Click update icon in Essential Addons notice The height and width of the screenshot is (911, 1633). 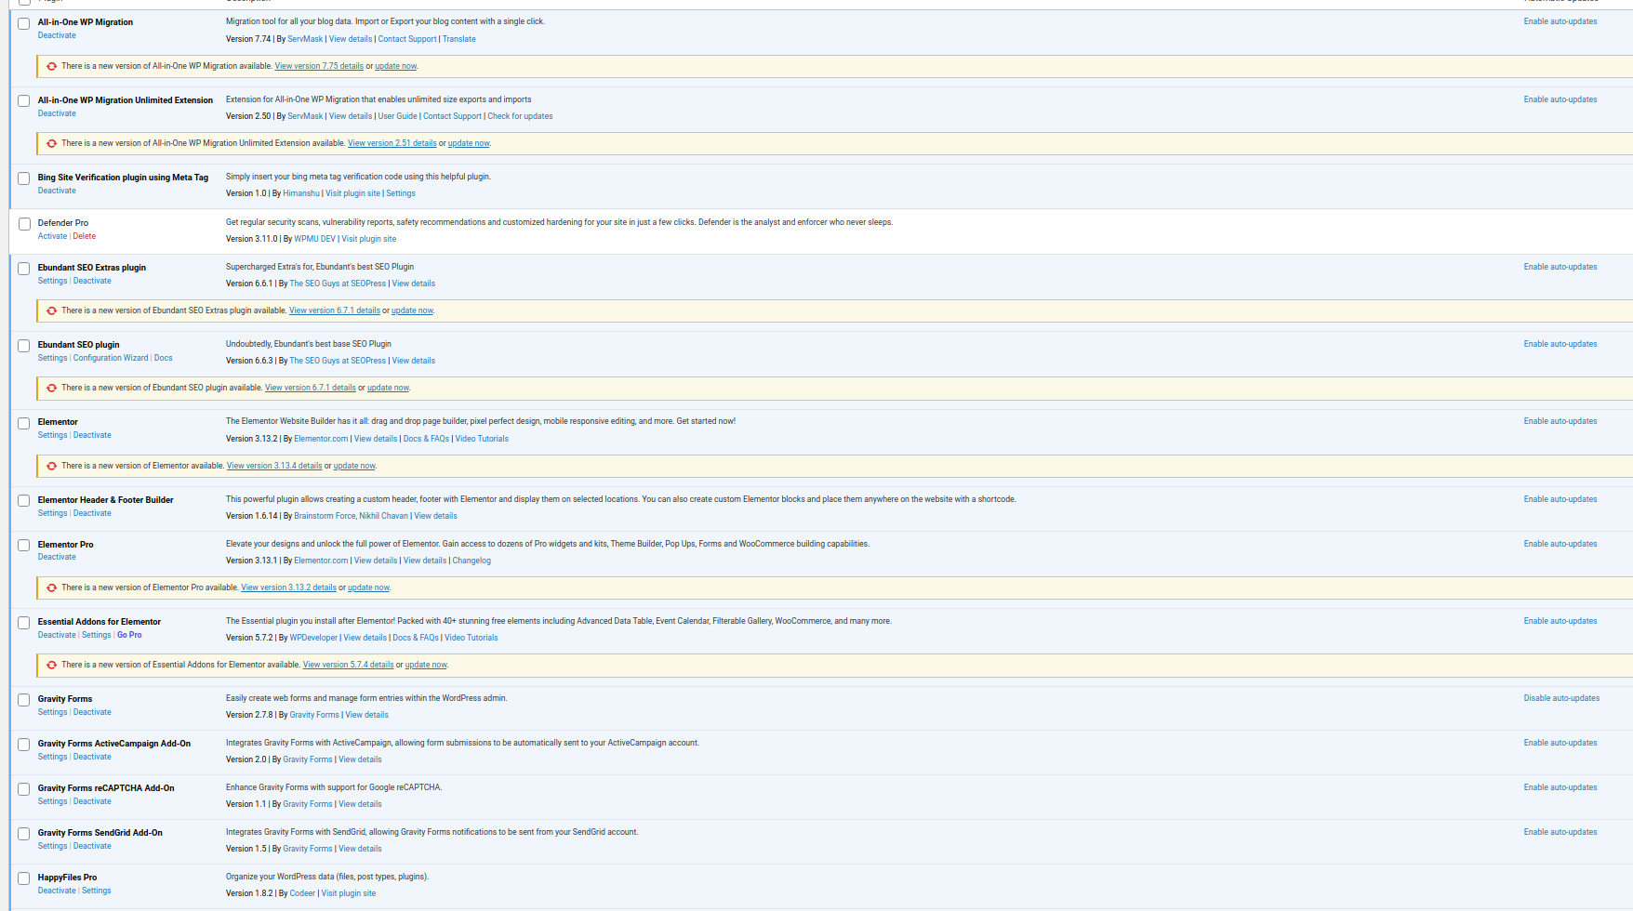coord(52,665)
